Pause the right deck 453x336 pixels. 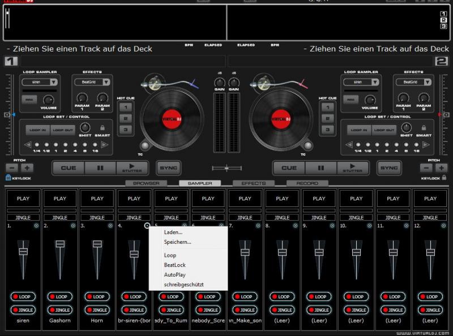320,167
